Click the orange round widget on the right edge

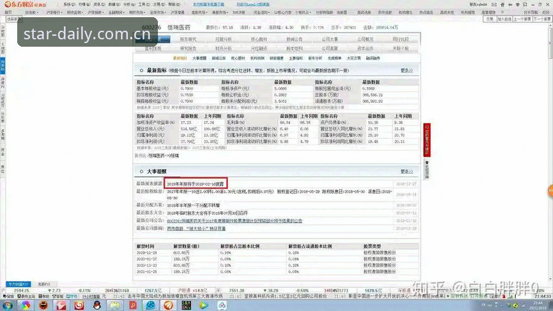click(x=550, y=191)
